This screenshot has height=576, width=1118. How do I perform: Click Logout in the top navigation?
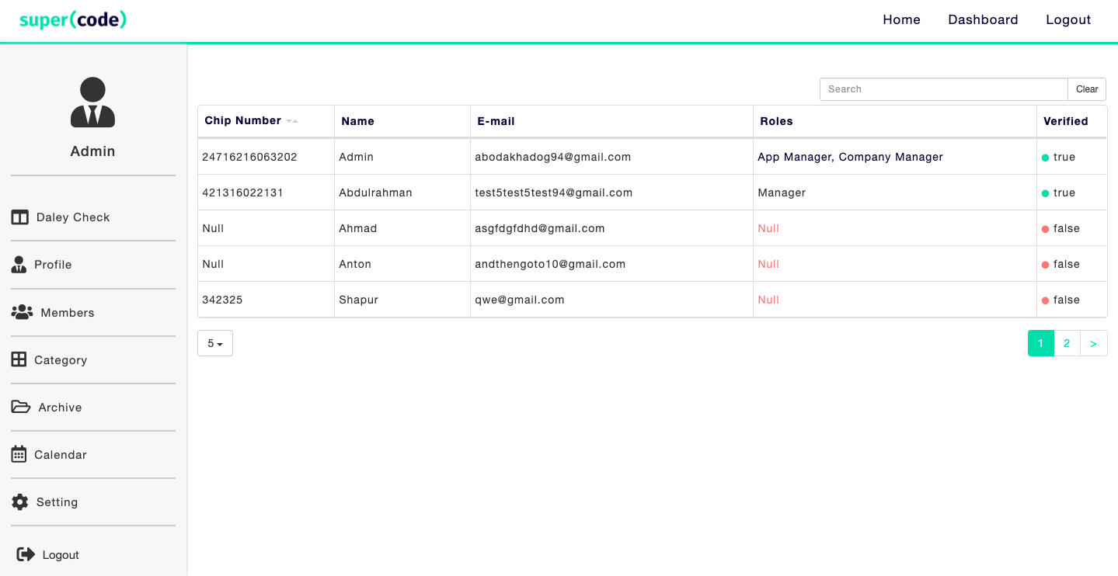tap(1068, 20)
